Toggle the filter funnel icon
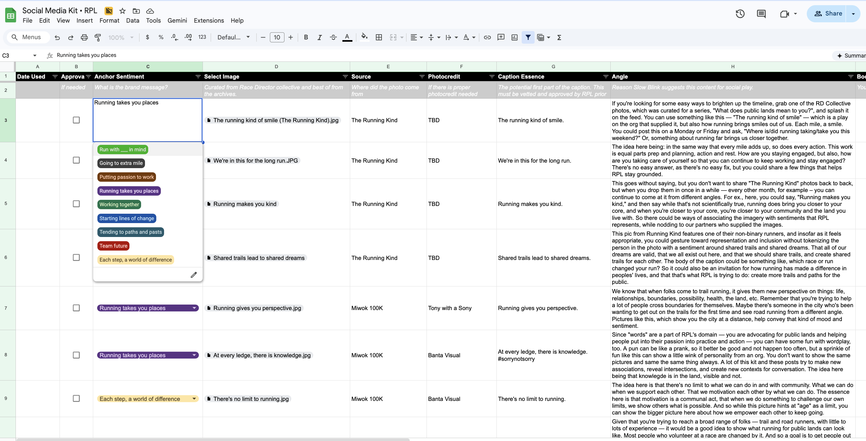This screenshot has width=866, height=441. 528,38
